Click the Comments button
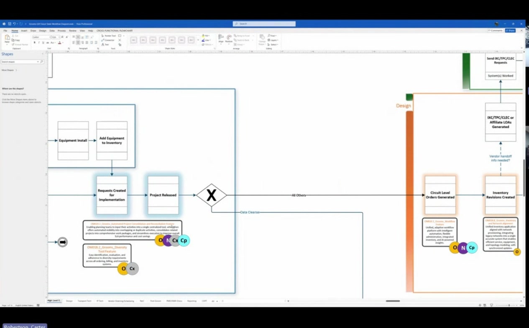The width and height of the screenshot is (529, 328). pyautogui.click(x=495, y=31)
